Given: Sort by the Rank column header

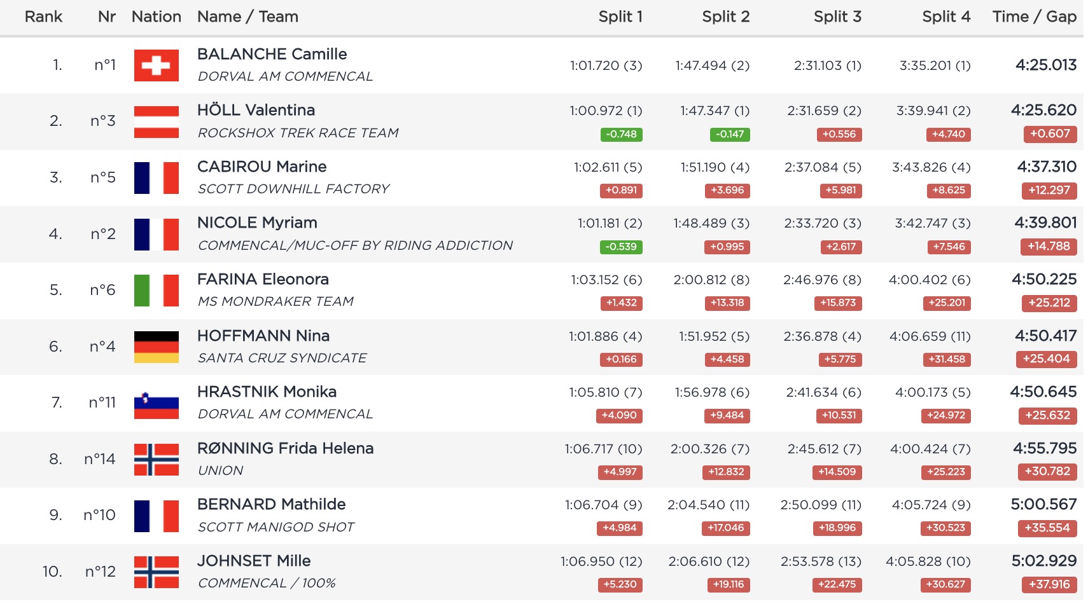Looking at the screenshot, I should [43, 17].
